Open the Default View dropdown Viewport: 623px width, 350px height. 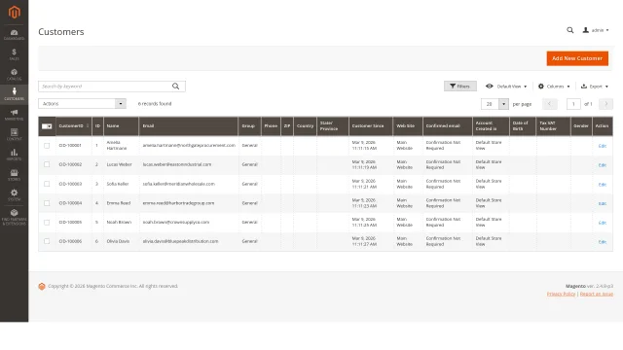pyautogui.click(x=506, y=87)
